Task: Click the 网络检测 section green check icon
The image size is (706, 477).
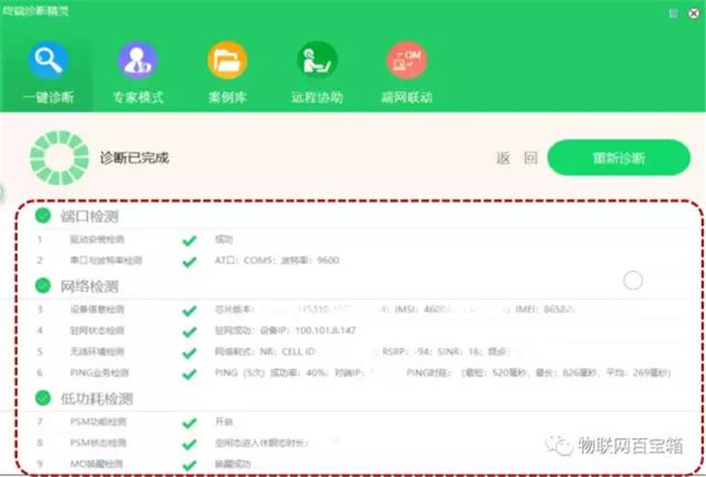Action: 42,286
